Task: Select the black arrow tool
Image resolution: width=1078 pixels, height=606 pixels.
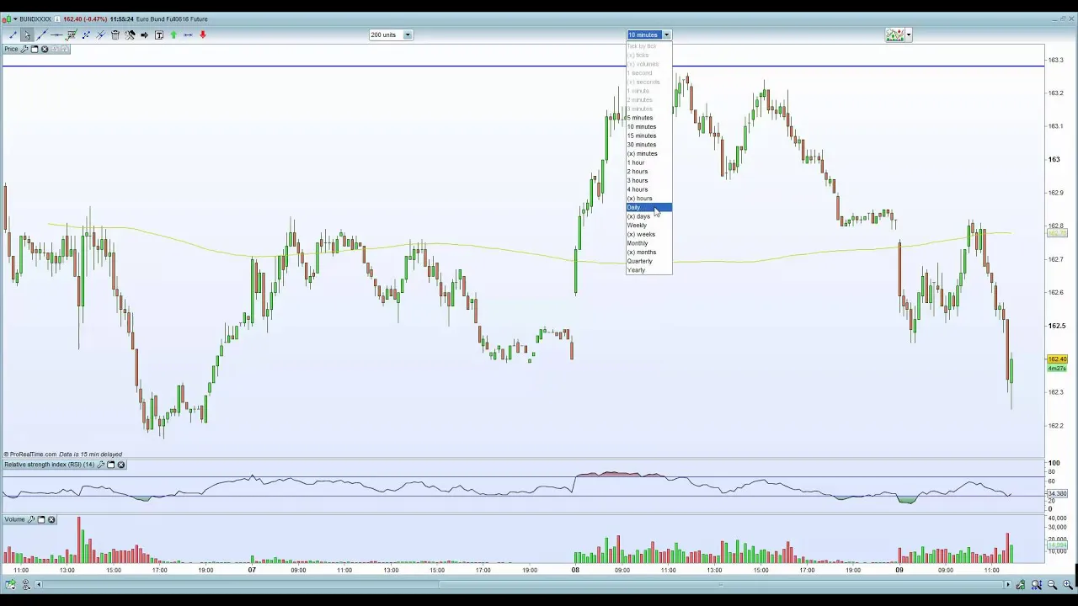Action: [x=144, y=35]
